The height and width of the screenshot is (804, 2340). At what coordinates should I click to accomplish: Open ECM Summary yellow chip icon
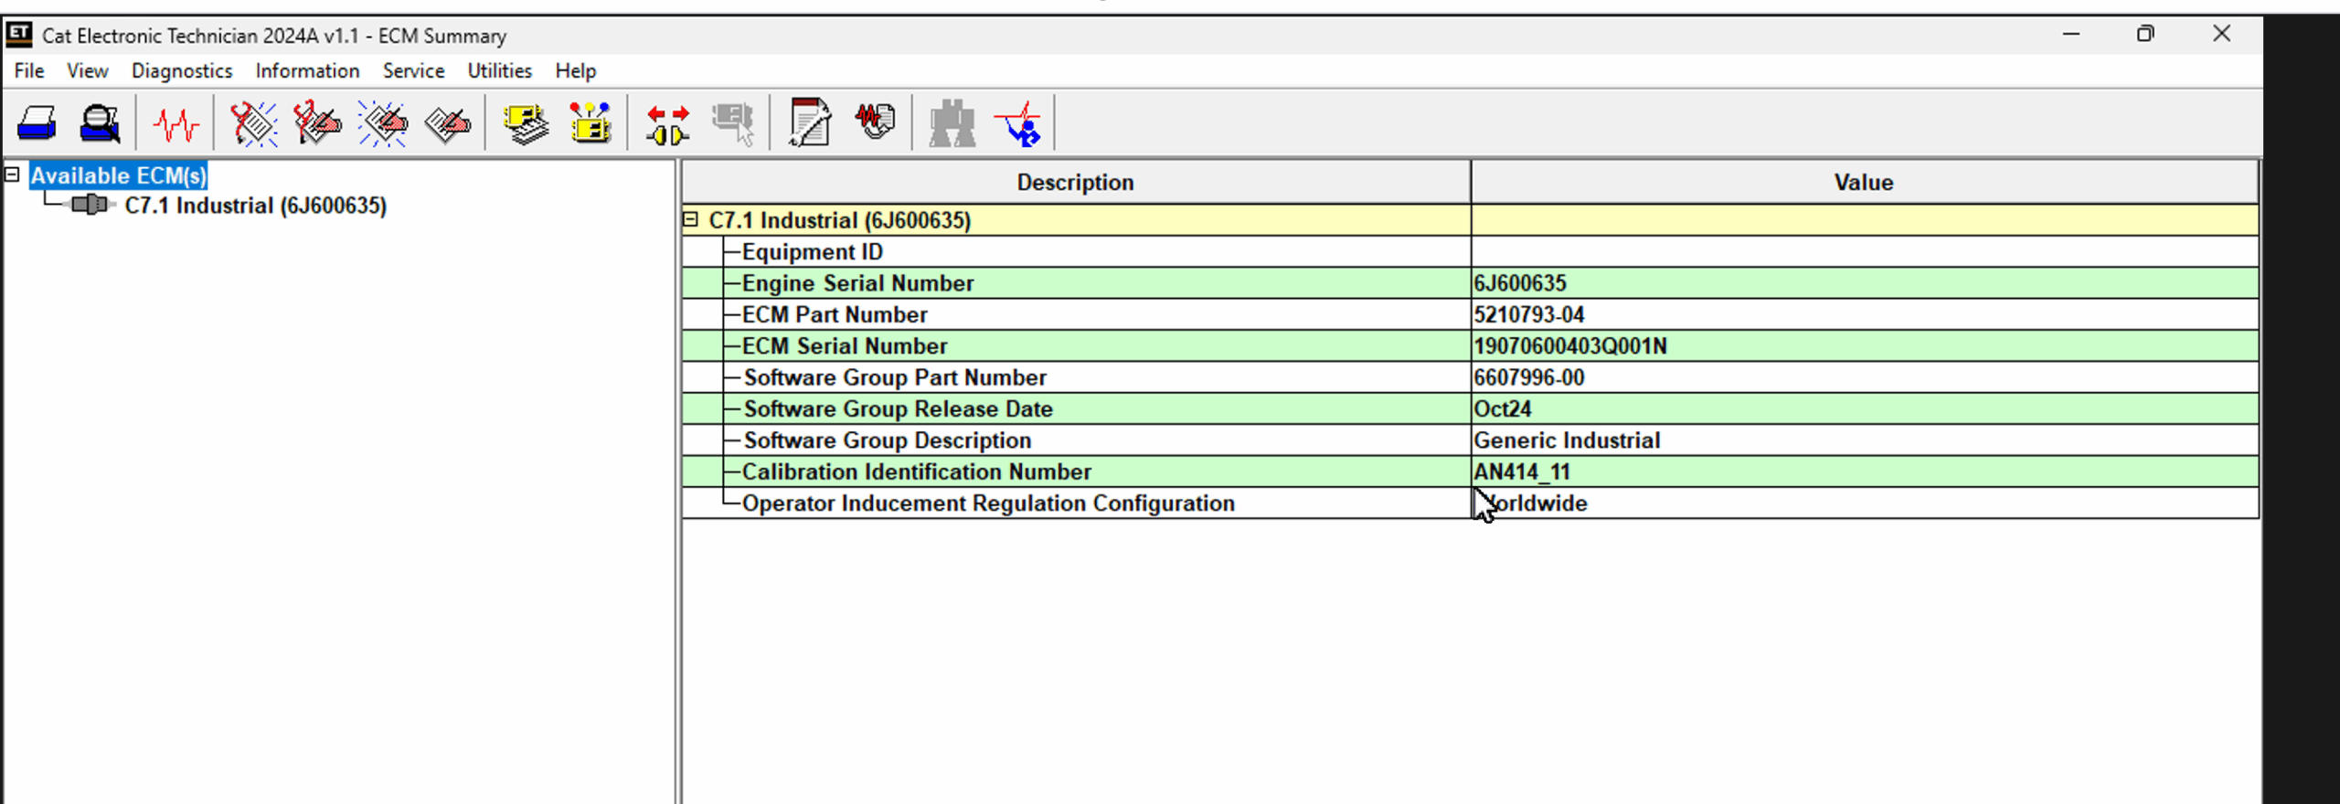click(x=526, y=123)
